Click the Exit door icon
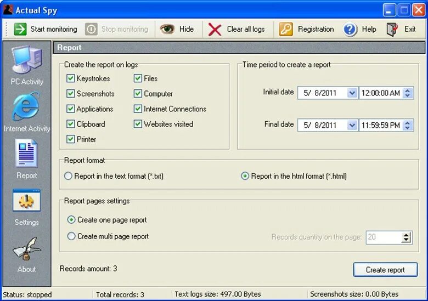This screenshot has height=301, width=428. pyautogui.click(x=392, y=29)
